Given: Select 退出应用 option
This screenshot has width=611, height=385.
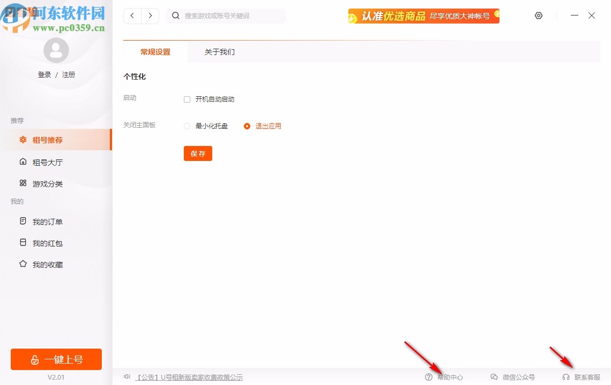Looking at the screenshot, I should [247, 126].
